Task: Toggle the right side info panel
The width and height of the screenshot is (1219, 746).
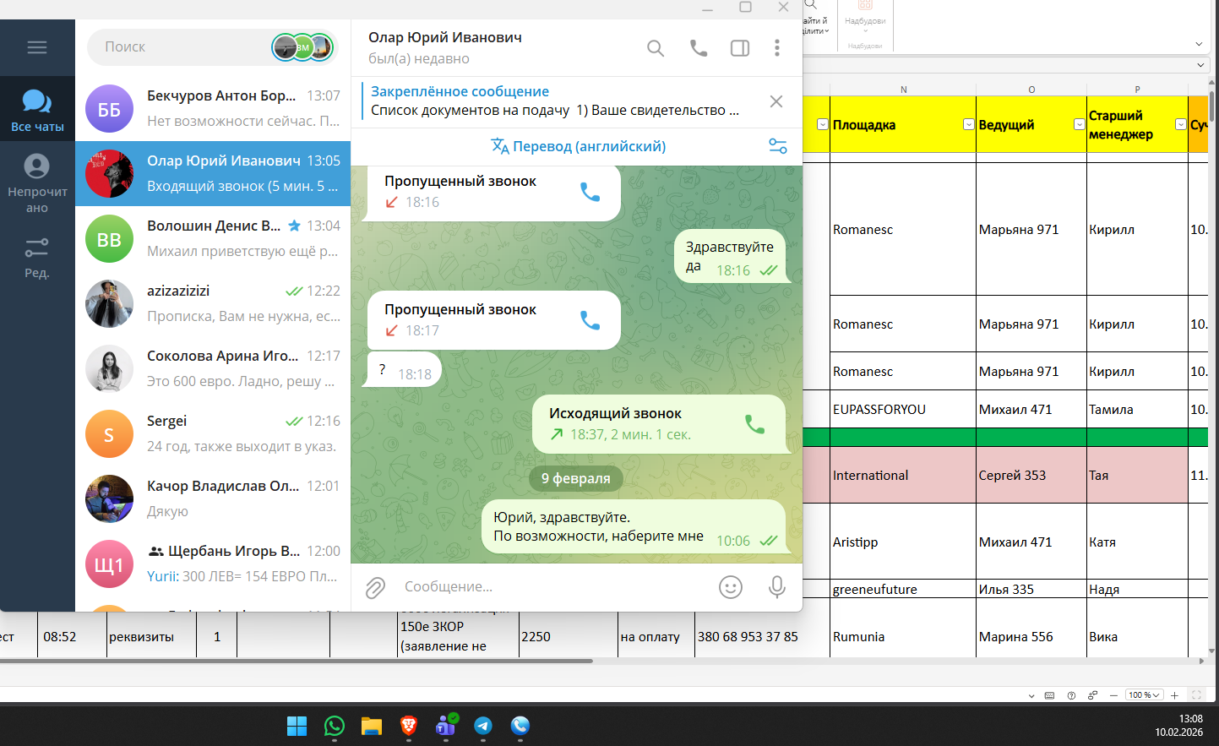Action: tap(740, 48)
